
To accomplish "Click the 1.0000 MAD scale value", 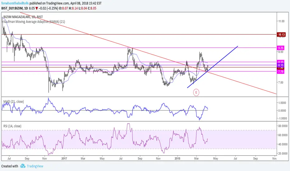I will coord(282,103).
